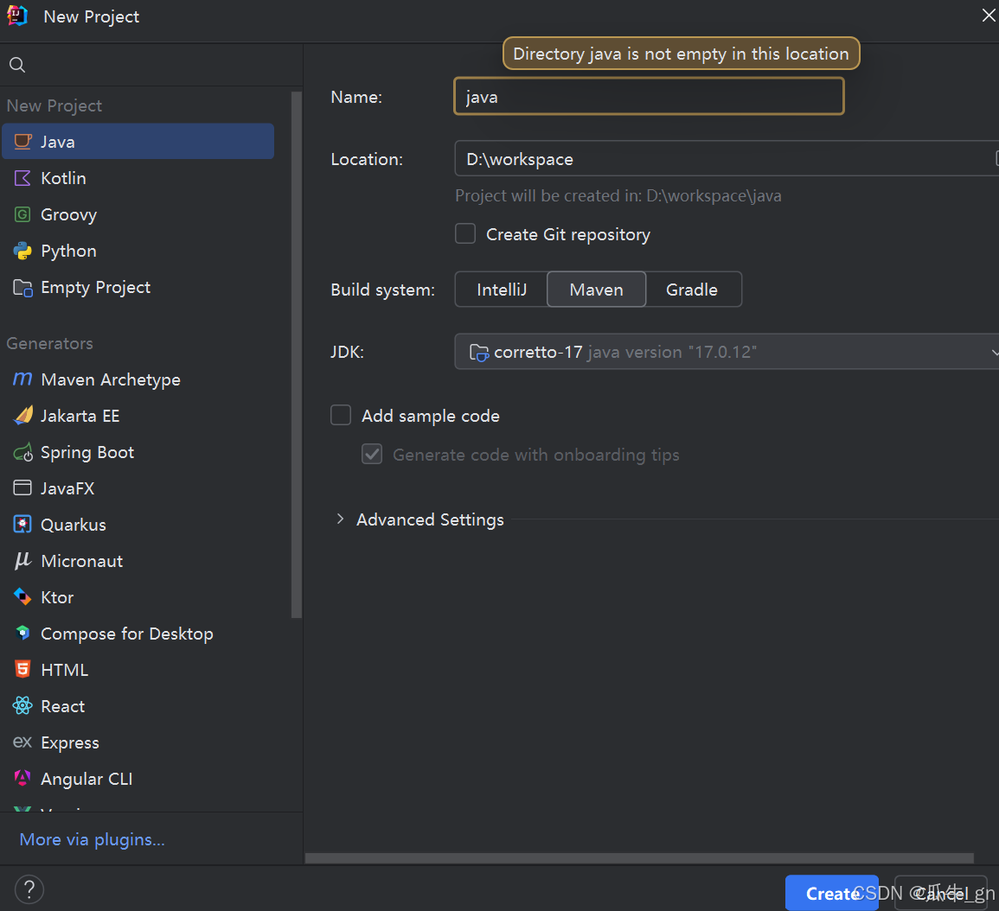Choose Maven build system
This screenshot has width=999, height=911.
596,290
